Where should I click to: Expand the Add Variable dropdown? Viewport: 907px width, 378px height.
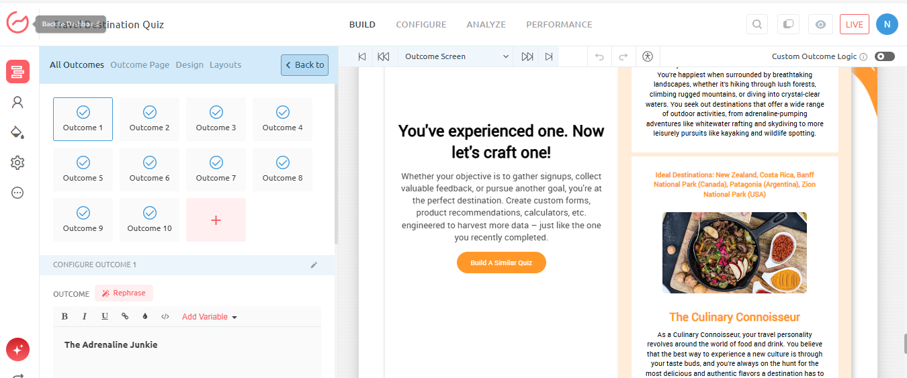click(x=209, y=317)
